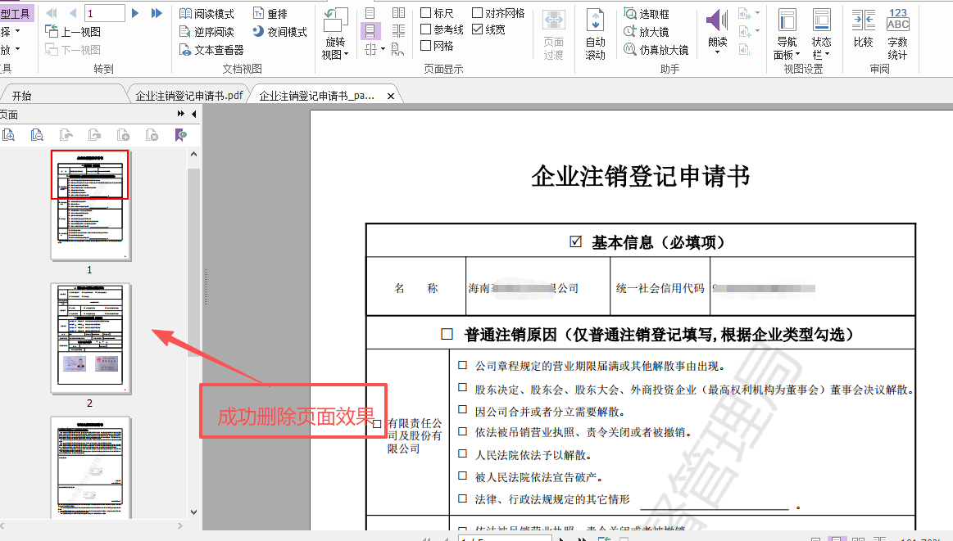Select two-page facing layout icon

(x=399, y=13)
